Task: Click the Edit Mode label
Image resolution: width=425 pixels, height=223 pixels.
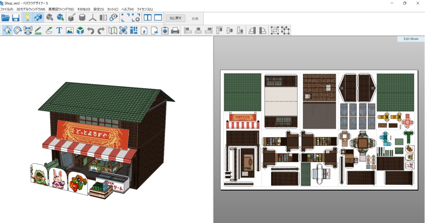Action: coord(410,39)
